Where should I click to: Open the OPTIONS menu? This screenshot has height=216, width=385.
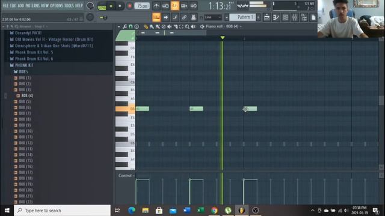(57, 5)
